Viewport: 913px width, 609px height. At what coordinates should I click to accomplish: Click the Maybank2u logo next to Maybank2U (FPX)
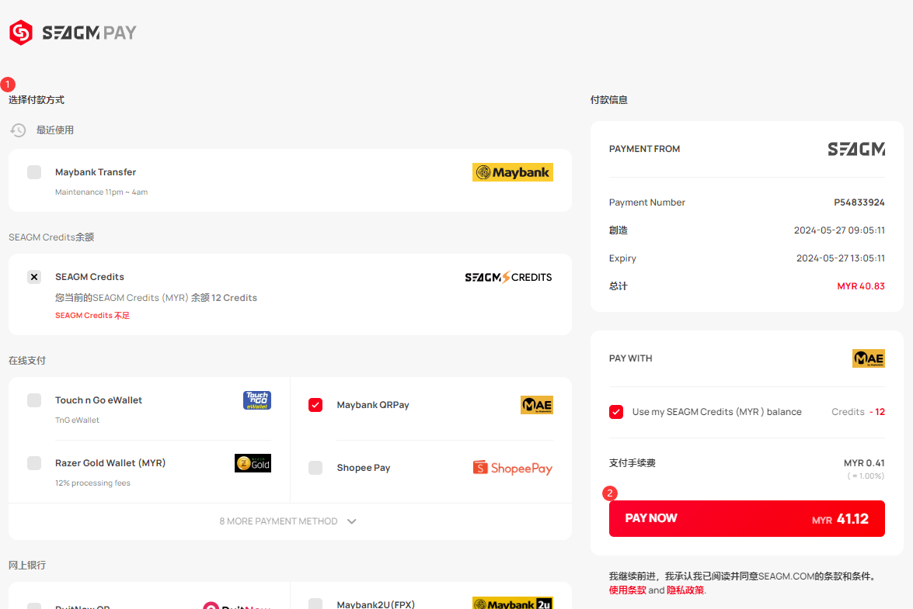click(512, 604)
